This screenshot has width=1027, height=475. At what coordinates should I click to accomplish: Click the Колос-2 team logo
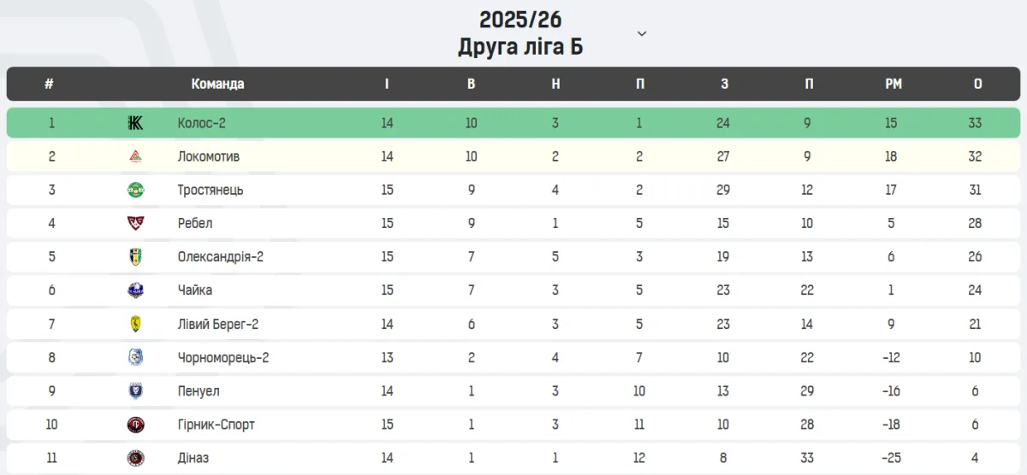(x=135, y=123)
